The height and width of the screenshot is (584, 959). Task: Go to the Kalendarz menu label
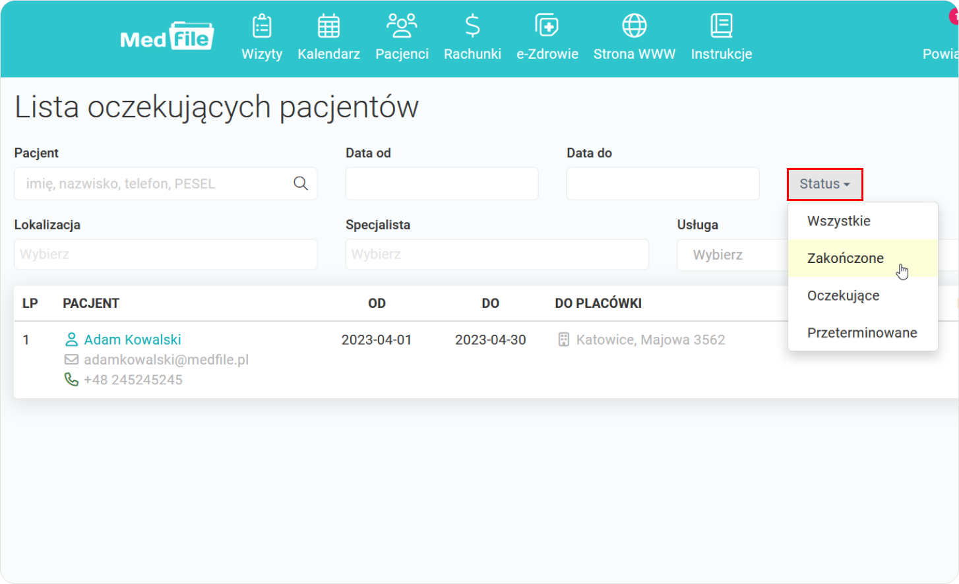pos(328,54)
